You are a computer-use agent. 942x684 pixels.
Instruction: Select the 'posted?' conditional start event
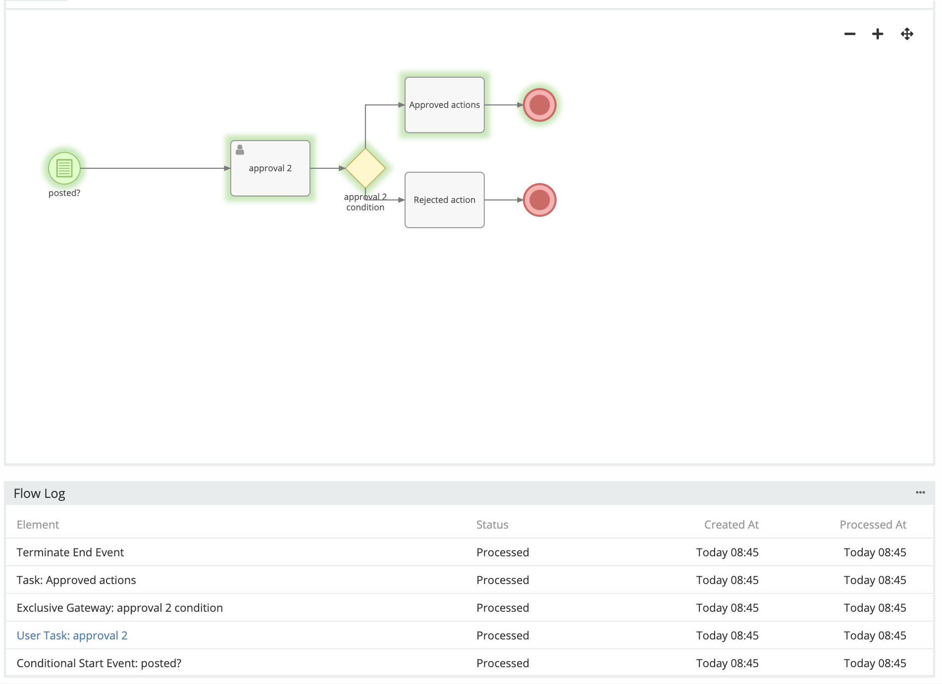click(x=64, y=168)
